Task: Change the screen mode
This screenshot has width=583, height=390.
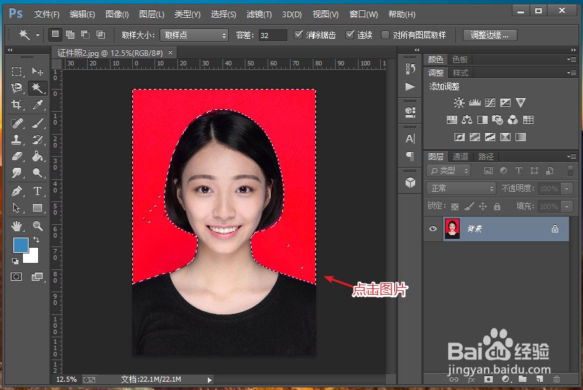Action: tap(37, 277)
